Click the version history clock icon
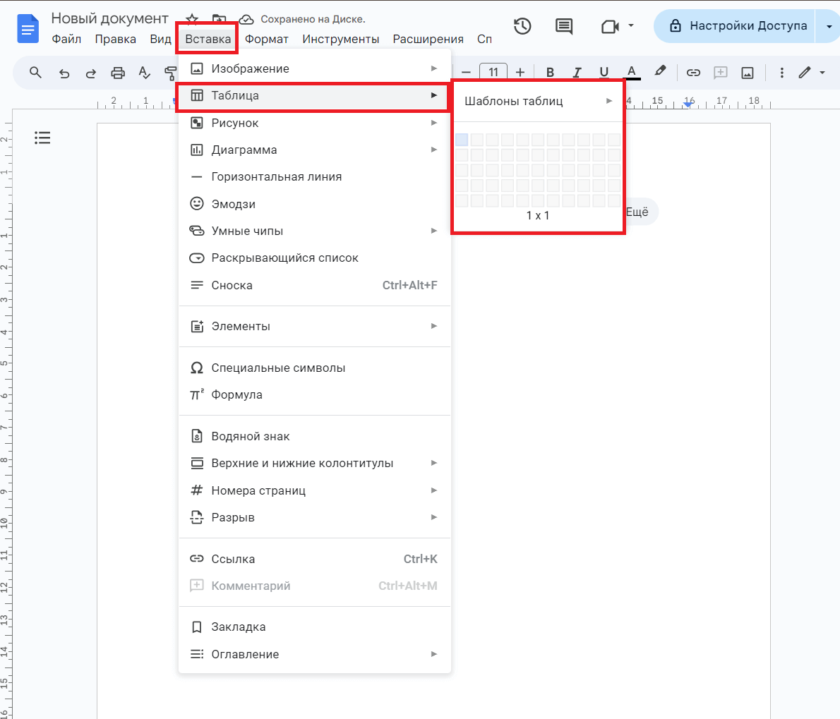 (x=522, y=26)
